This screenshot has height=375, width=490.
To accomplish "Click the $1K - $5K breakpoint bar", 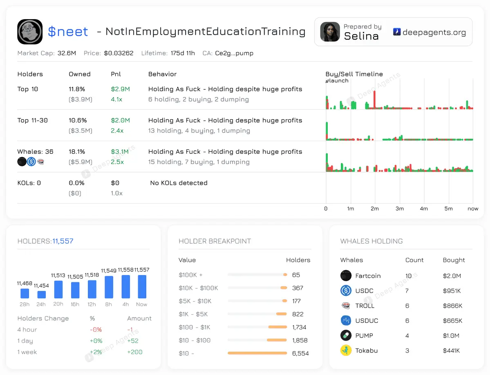I will point(282,314).
